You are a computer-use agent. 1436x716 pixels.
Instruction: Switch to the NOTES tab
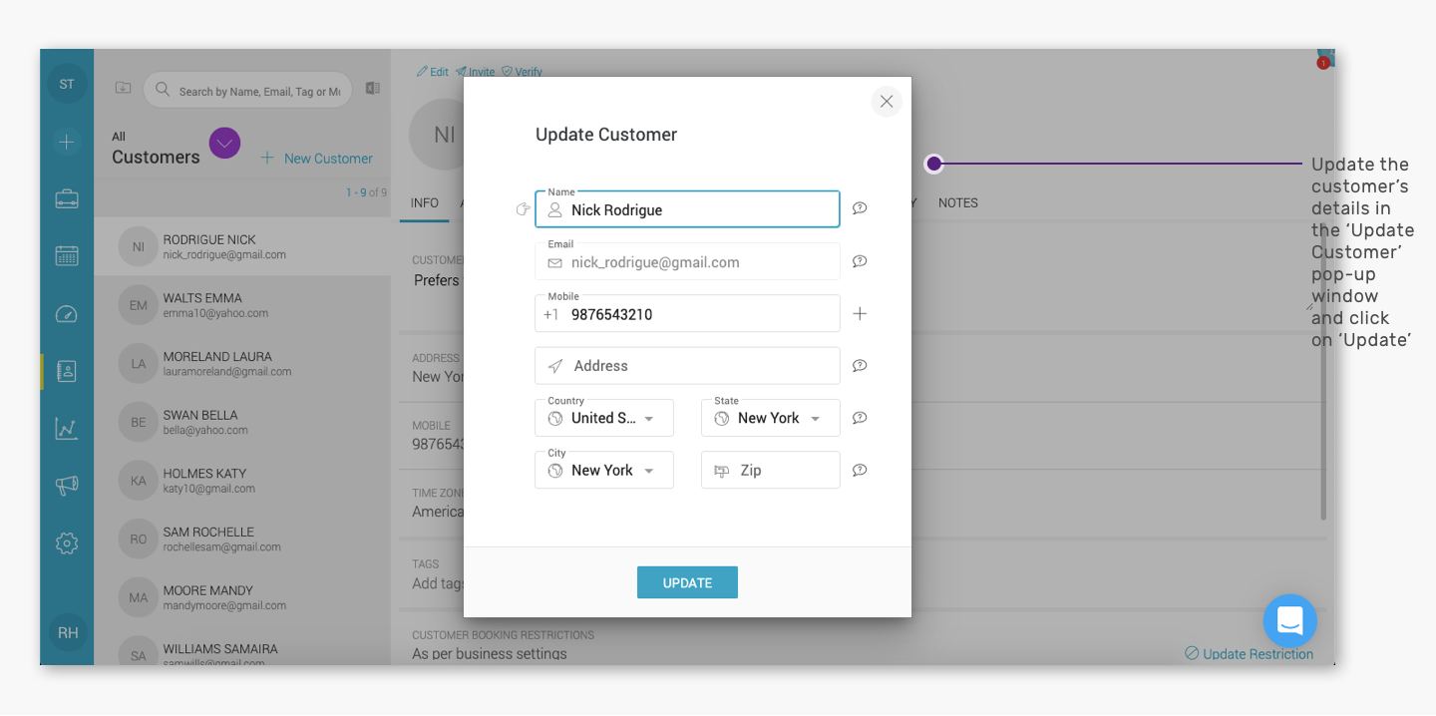tap(958, 202)
